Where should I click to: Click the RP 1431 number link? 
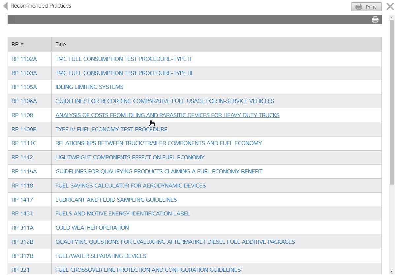22,214
